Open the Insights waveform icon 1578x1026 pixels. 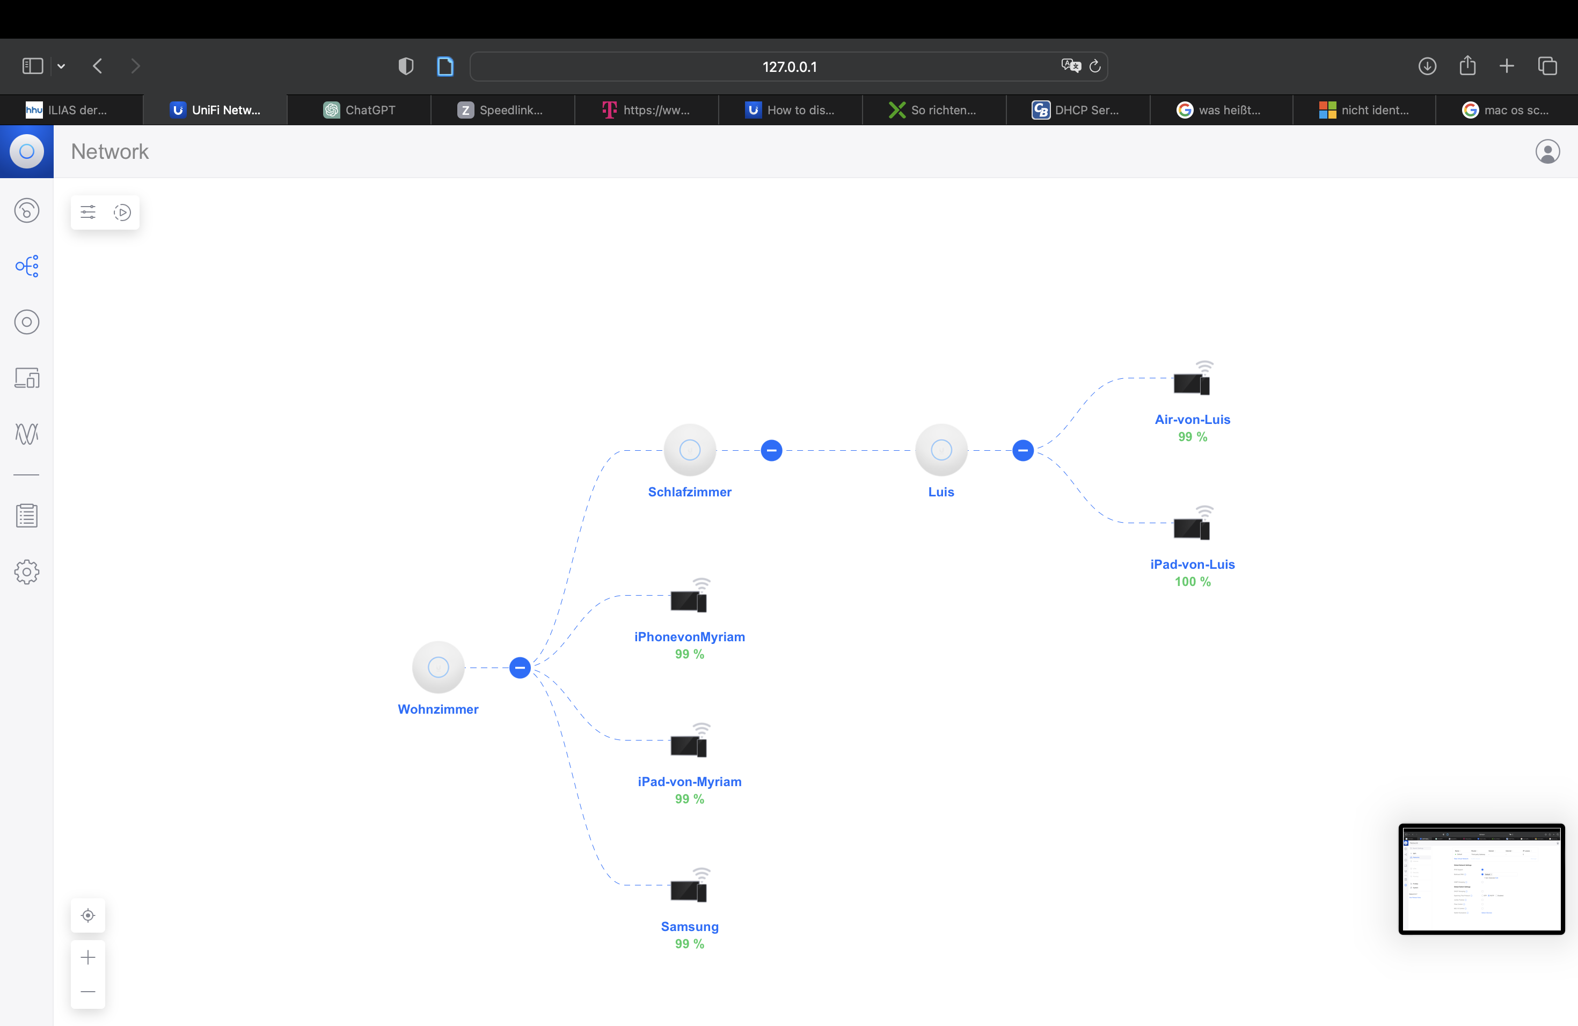click(x=26, y=434)
